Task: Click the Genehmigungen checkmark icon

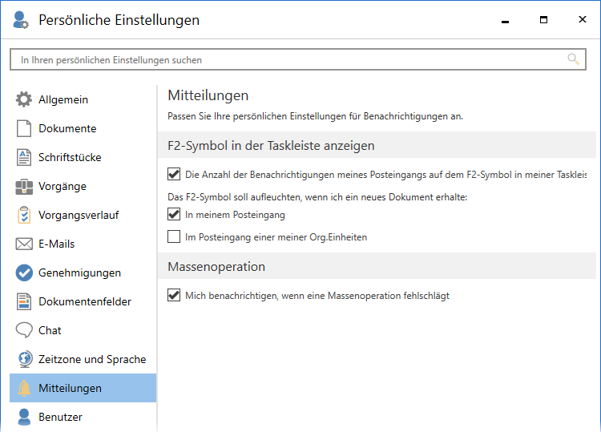Action: [x=24, y=273]
